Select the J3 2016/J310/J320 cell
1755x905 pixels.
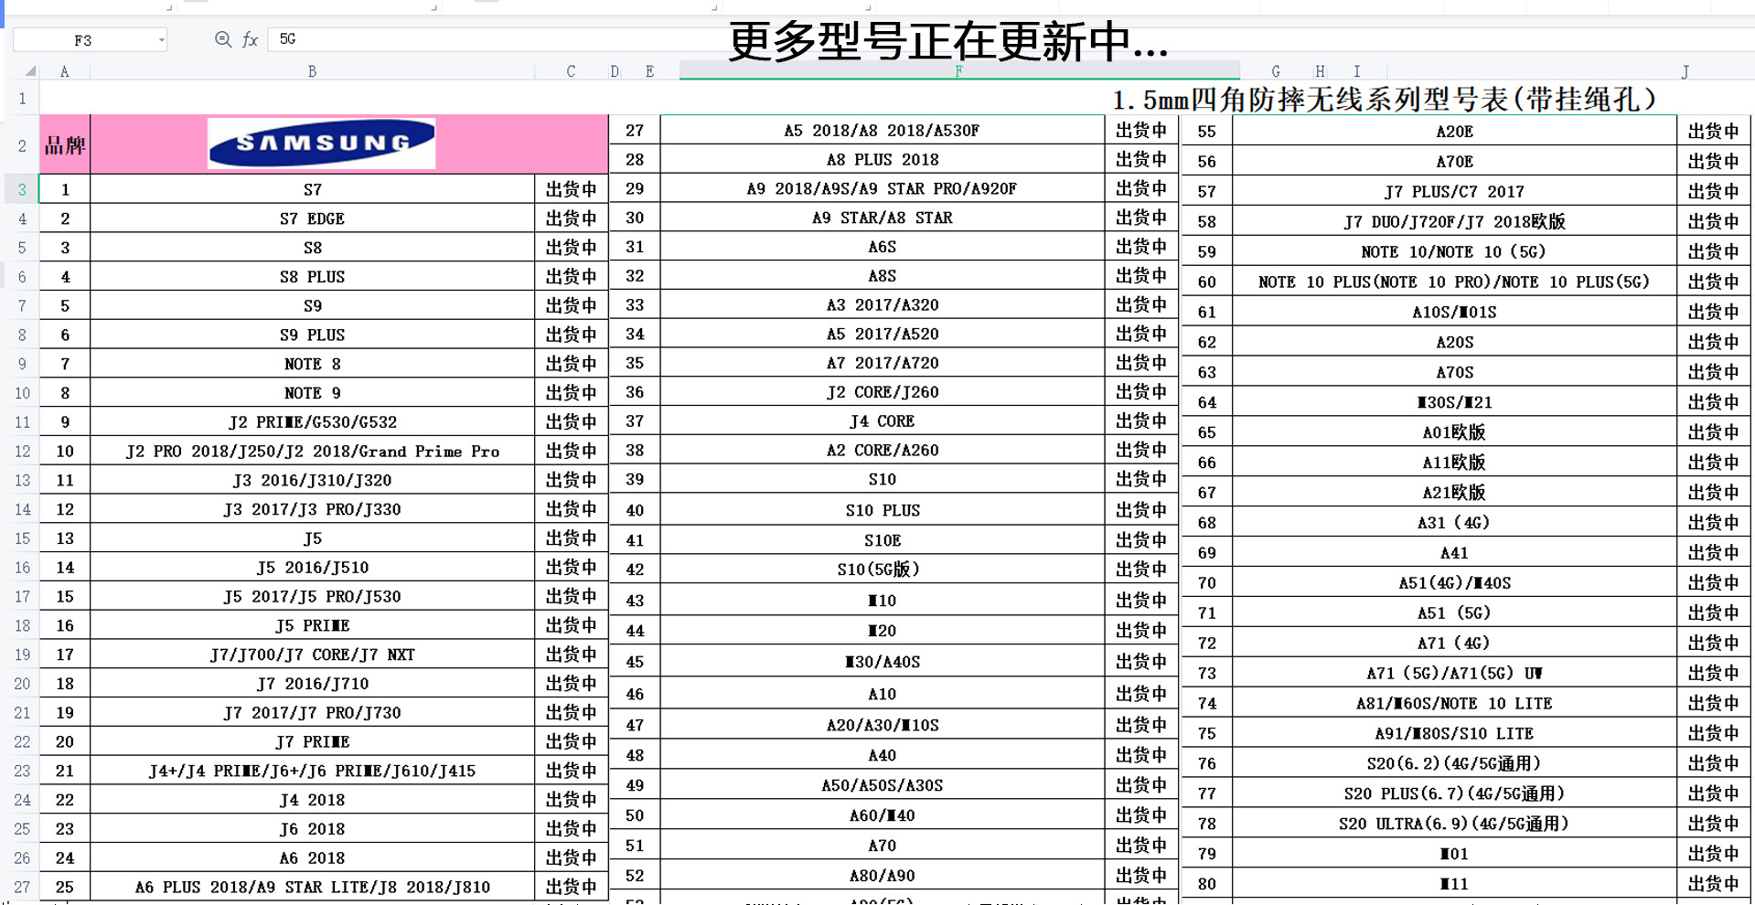(312, 480)
